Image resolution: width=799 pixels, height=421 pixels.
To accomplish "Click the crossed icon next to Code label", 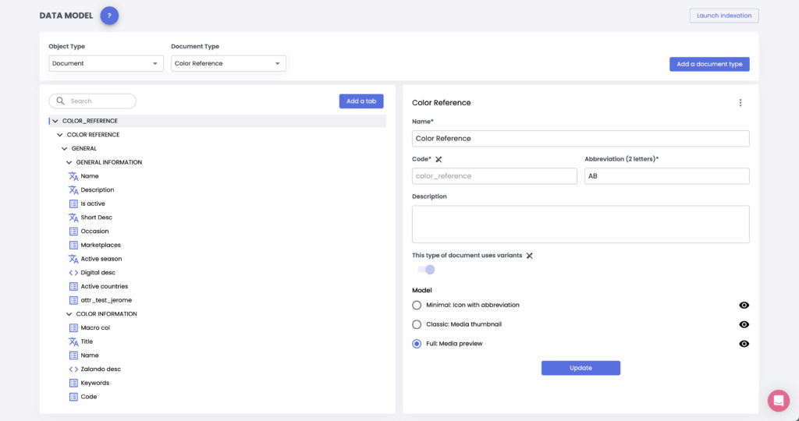I will (439, 159).
